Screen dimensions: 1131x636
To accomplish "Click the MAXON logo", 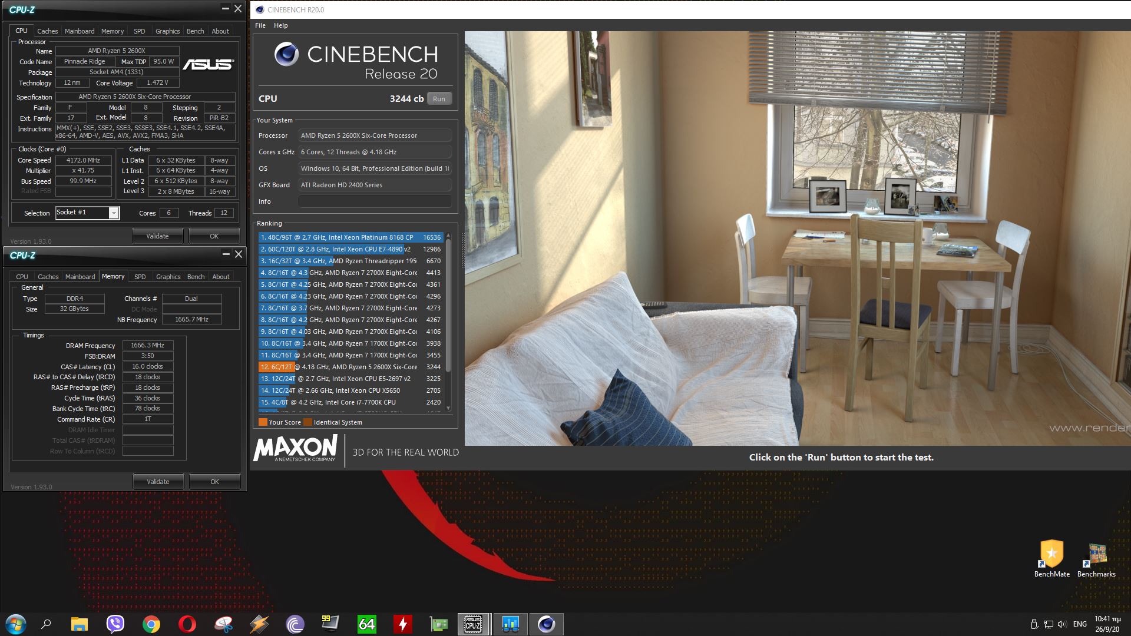I will click(296, 449).
